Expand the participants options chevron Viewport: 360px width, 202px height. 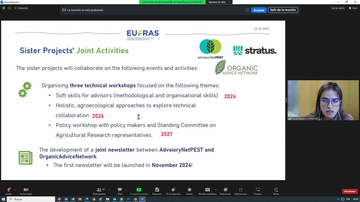(109, 190)
